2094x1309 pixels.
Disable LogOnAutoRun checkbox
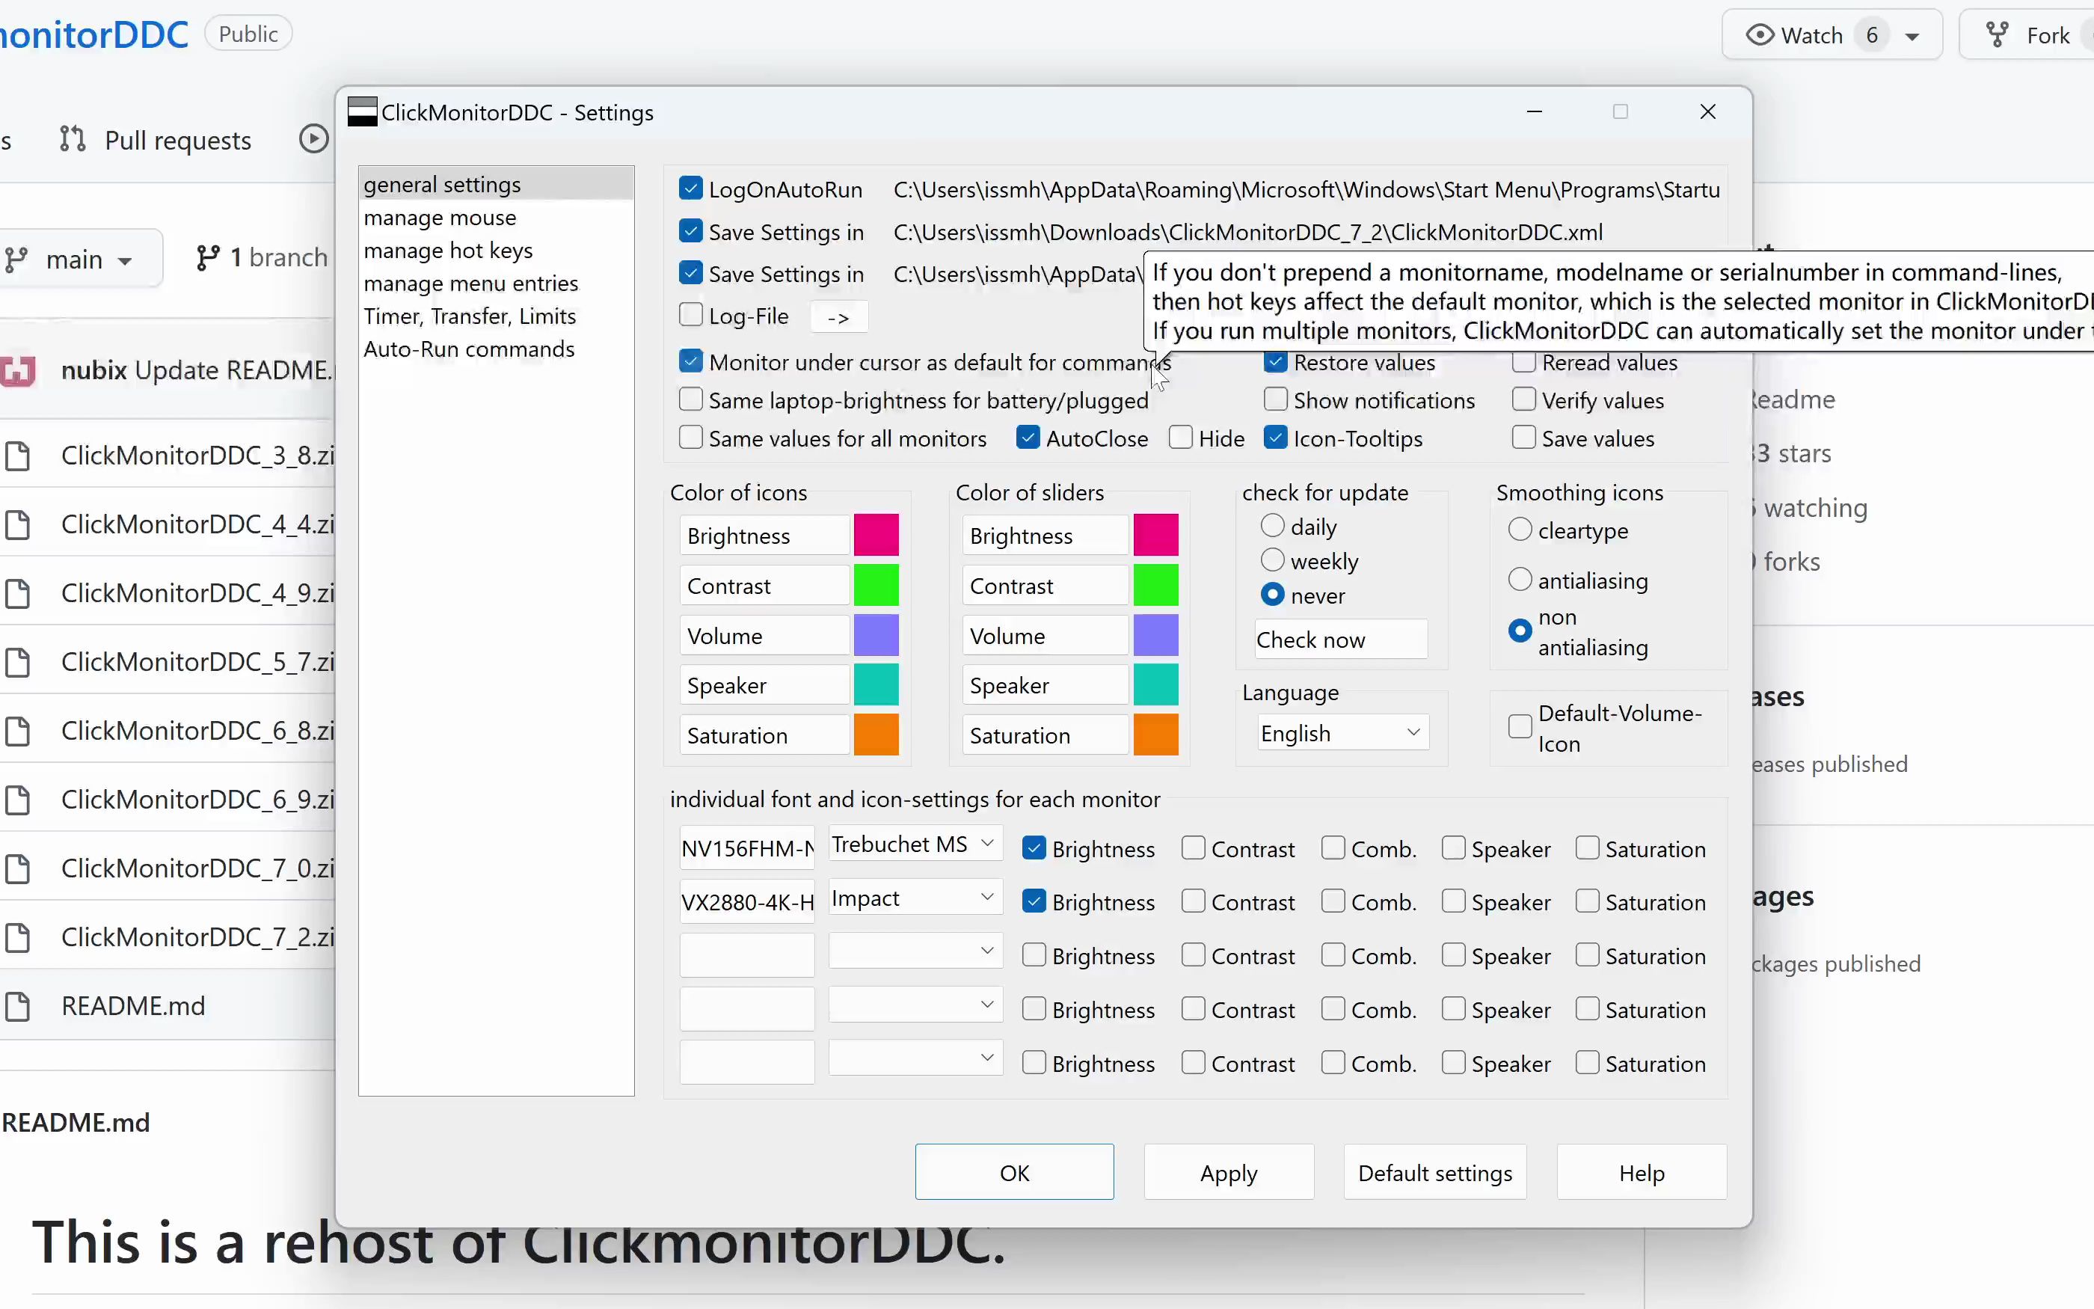click(690, 188)
